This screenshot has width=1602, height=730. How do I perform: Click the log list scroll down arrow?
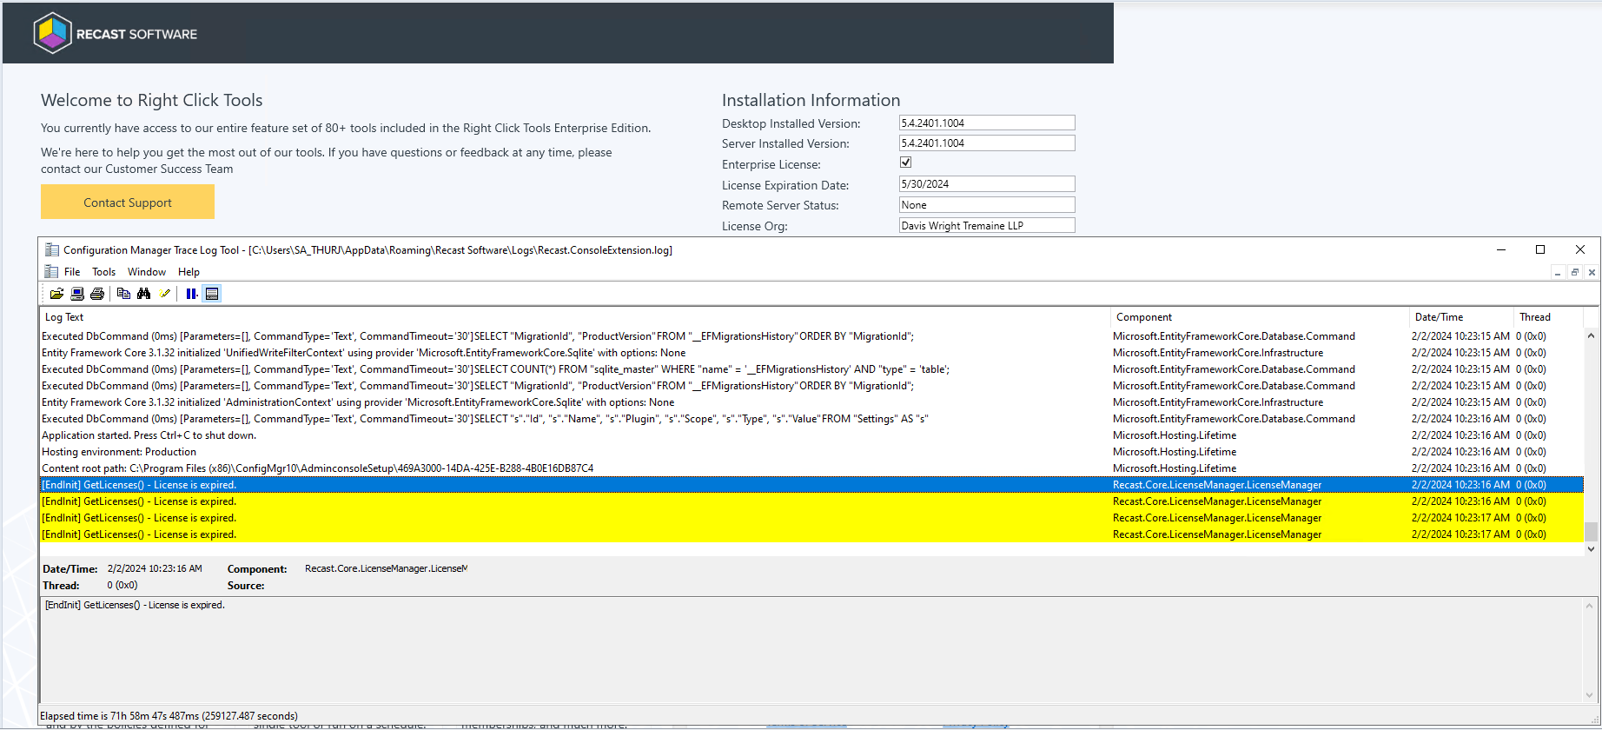pyautogui.click(x=1591, y=548)
